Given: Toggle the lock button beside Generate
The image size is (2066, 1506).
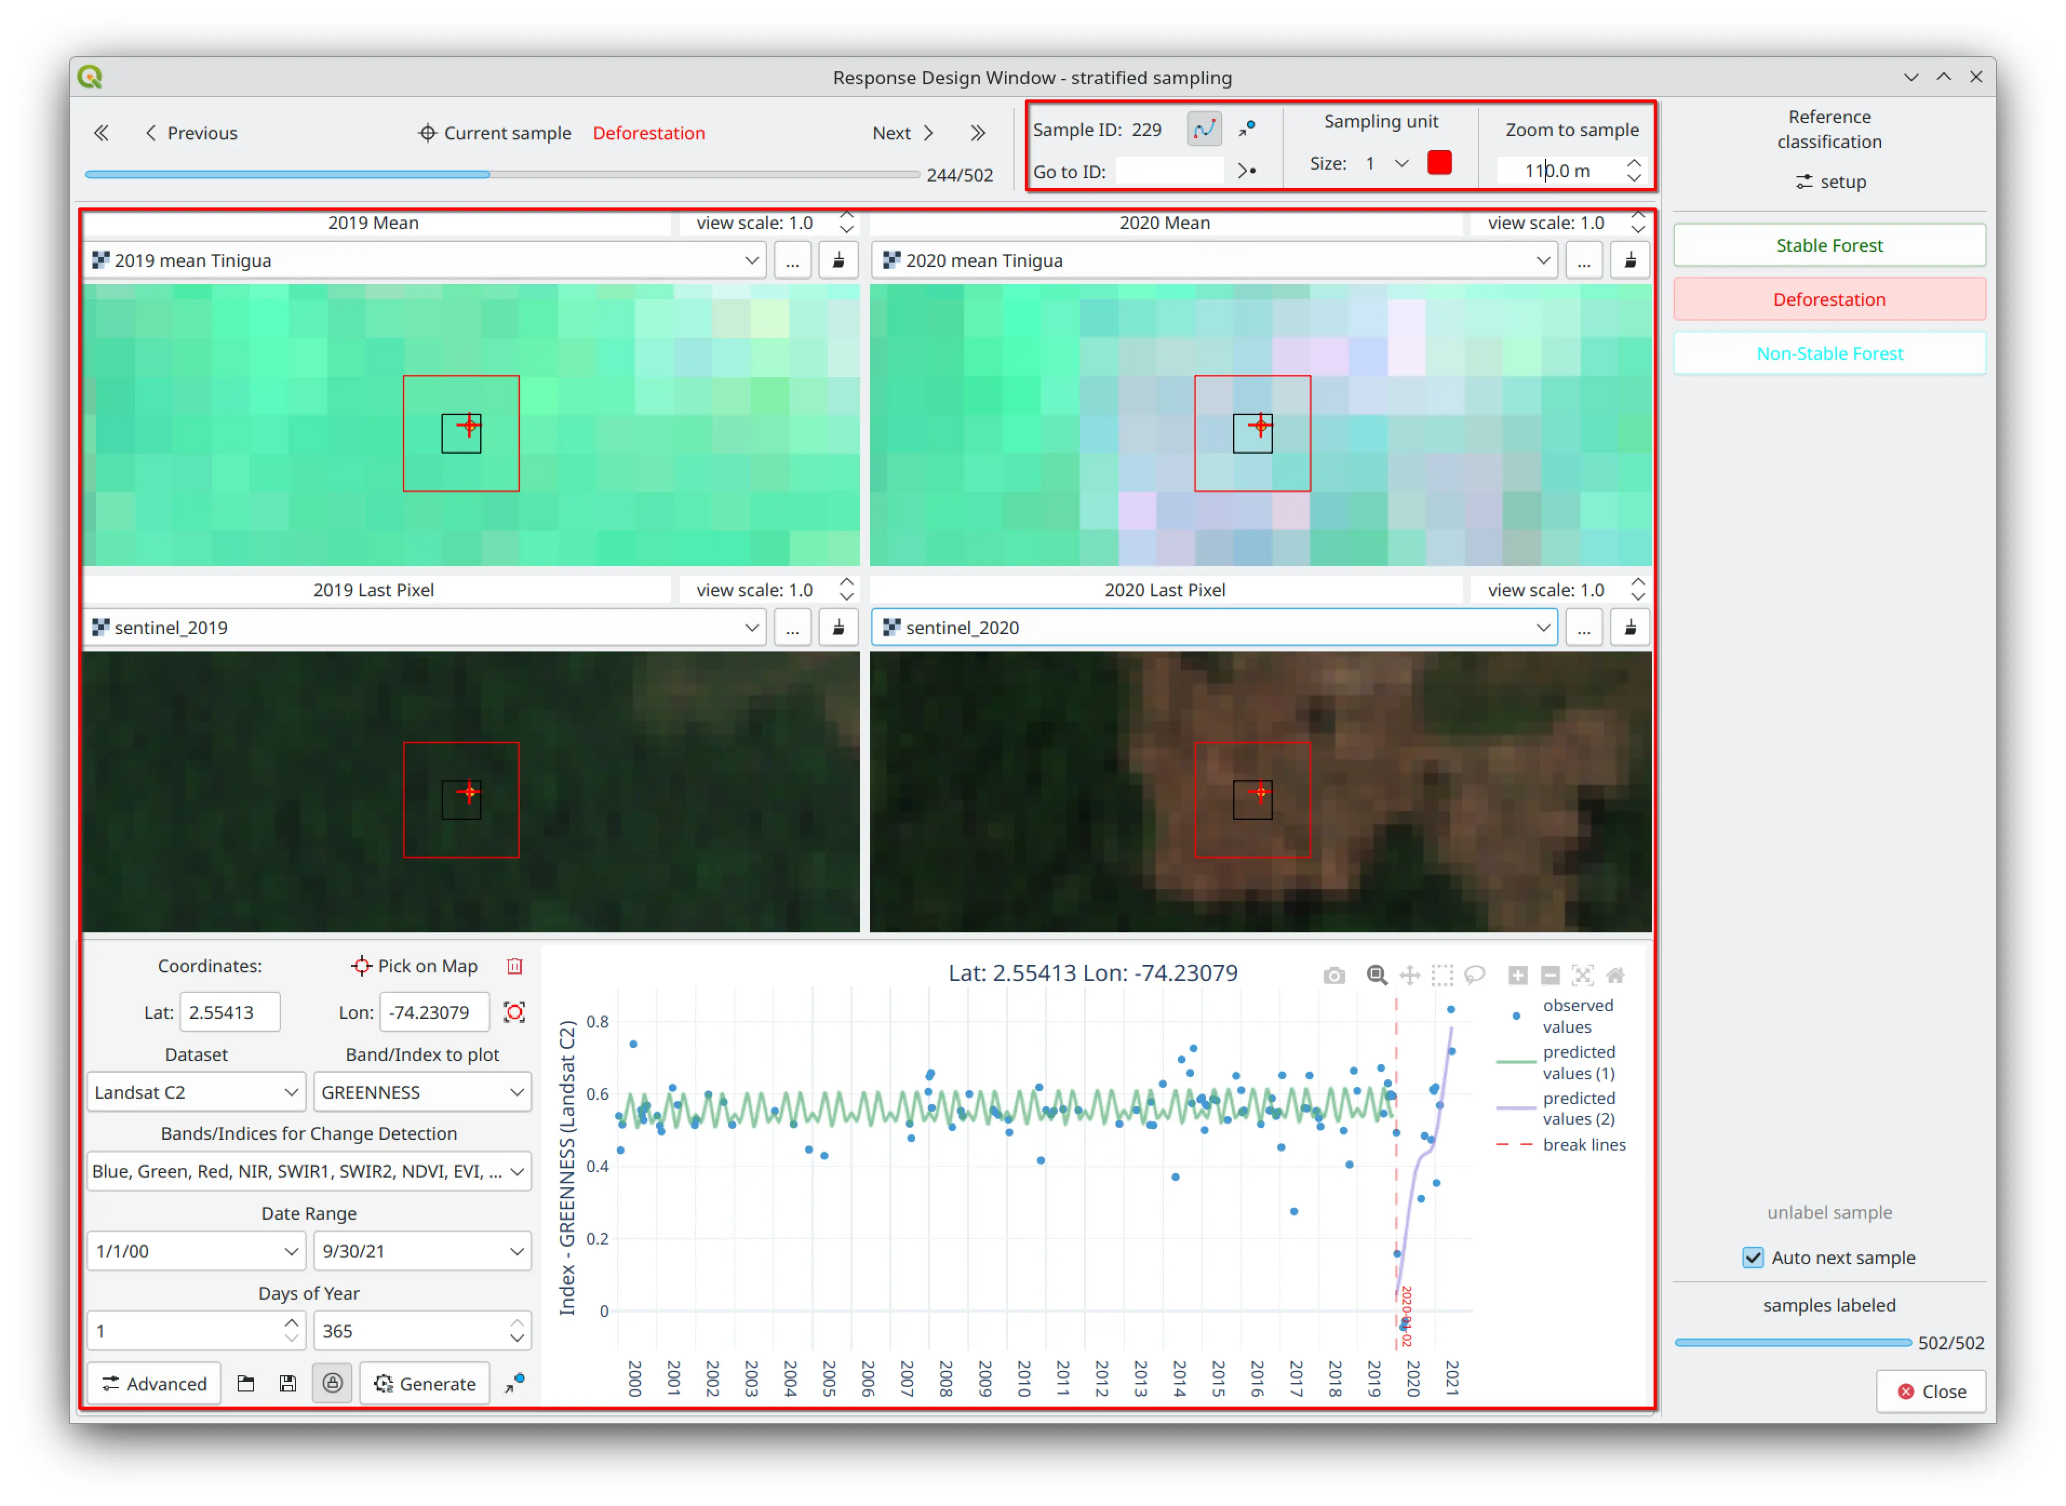Looking at the screenshot, I should click(x=332, y=1383).
